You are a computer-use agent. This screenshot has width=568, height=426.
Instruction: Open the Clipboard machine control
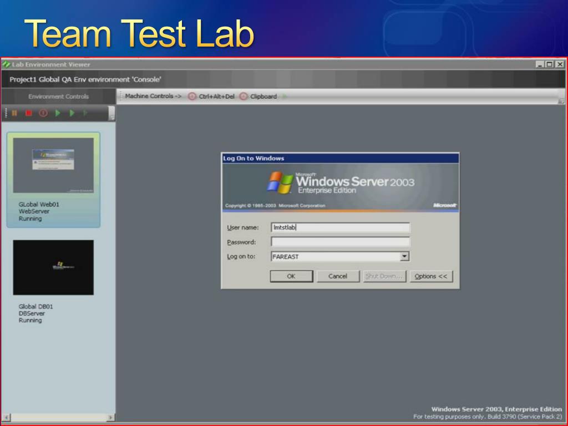point(258,97)
